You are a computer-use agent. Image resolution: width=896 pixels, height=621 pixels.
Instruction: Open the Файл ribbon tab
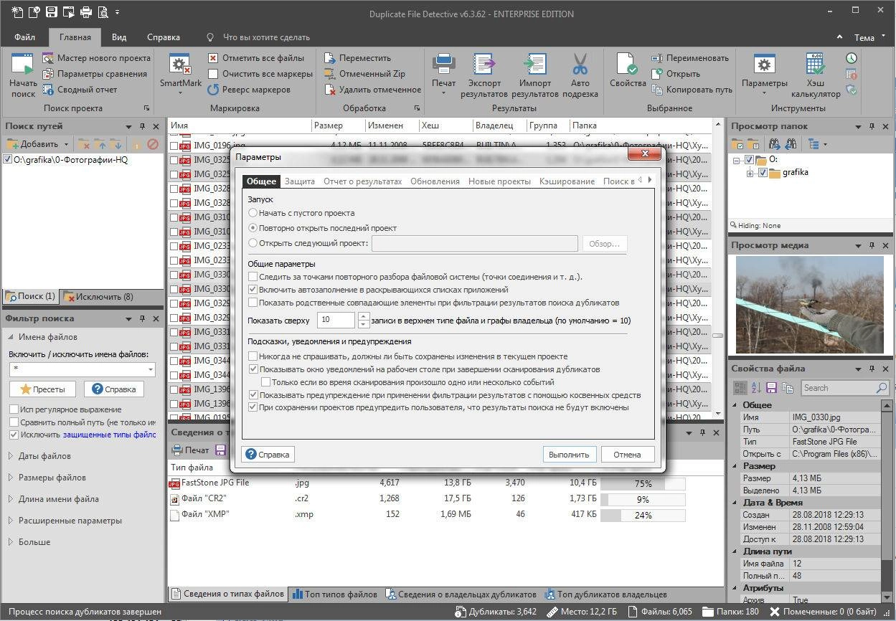point(24,37)
